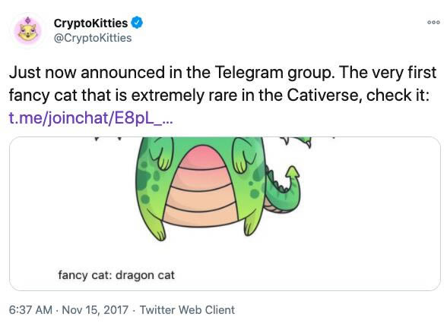Click the CryptoKitties display name
447x326 pixels.
coord(90,23)
